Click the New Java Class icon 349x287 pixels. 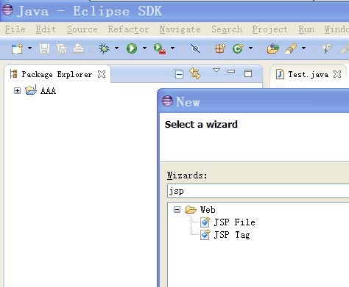coord(238,48)
